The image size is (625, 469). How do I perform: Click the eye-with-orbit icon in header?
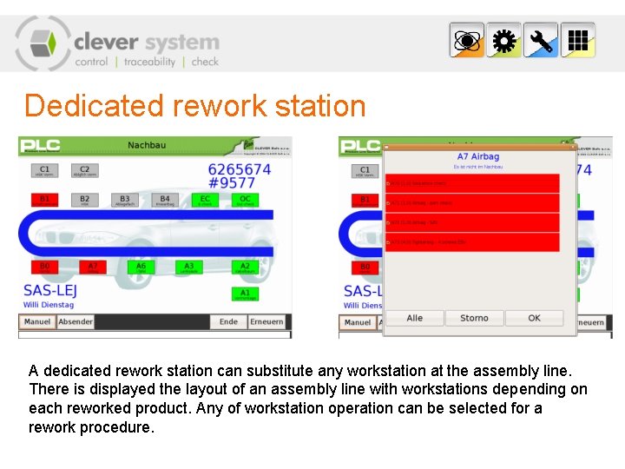467,40
